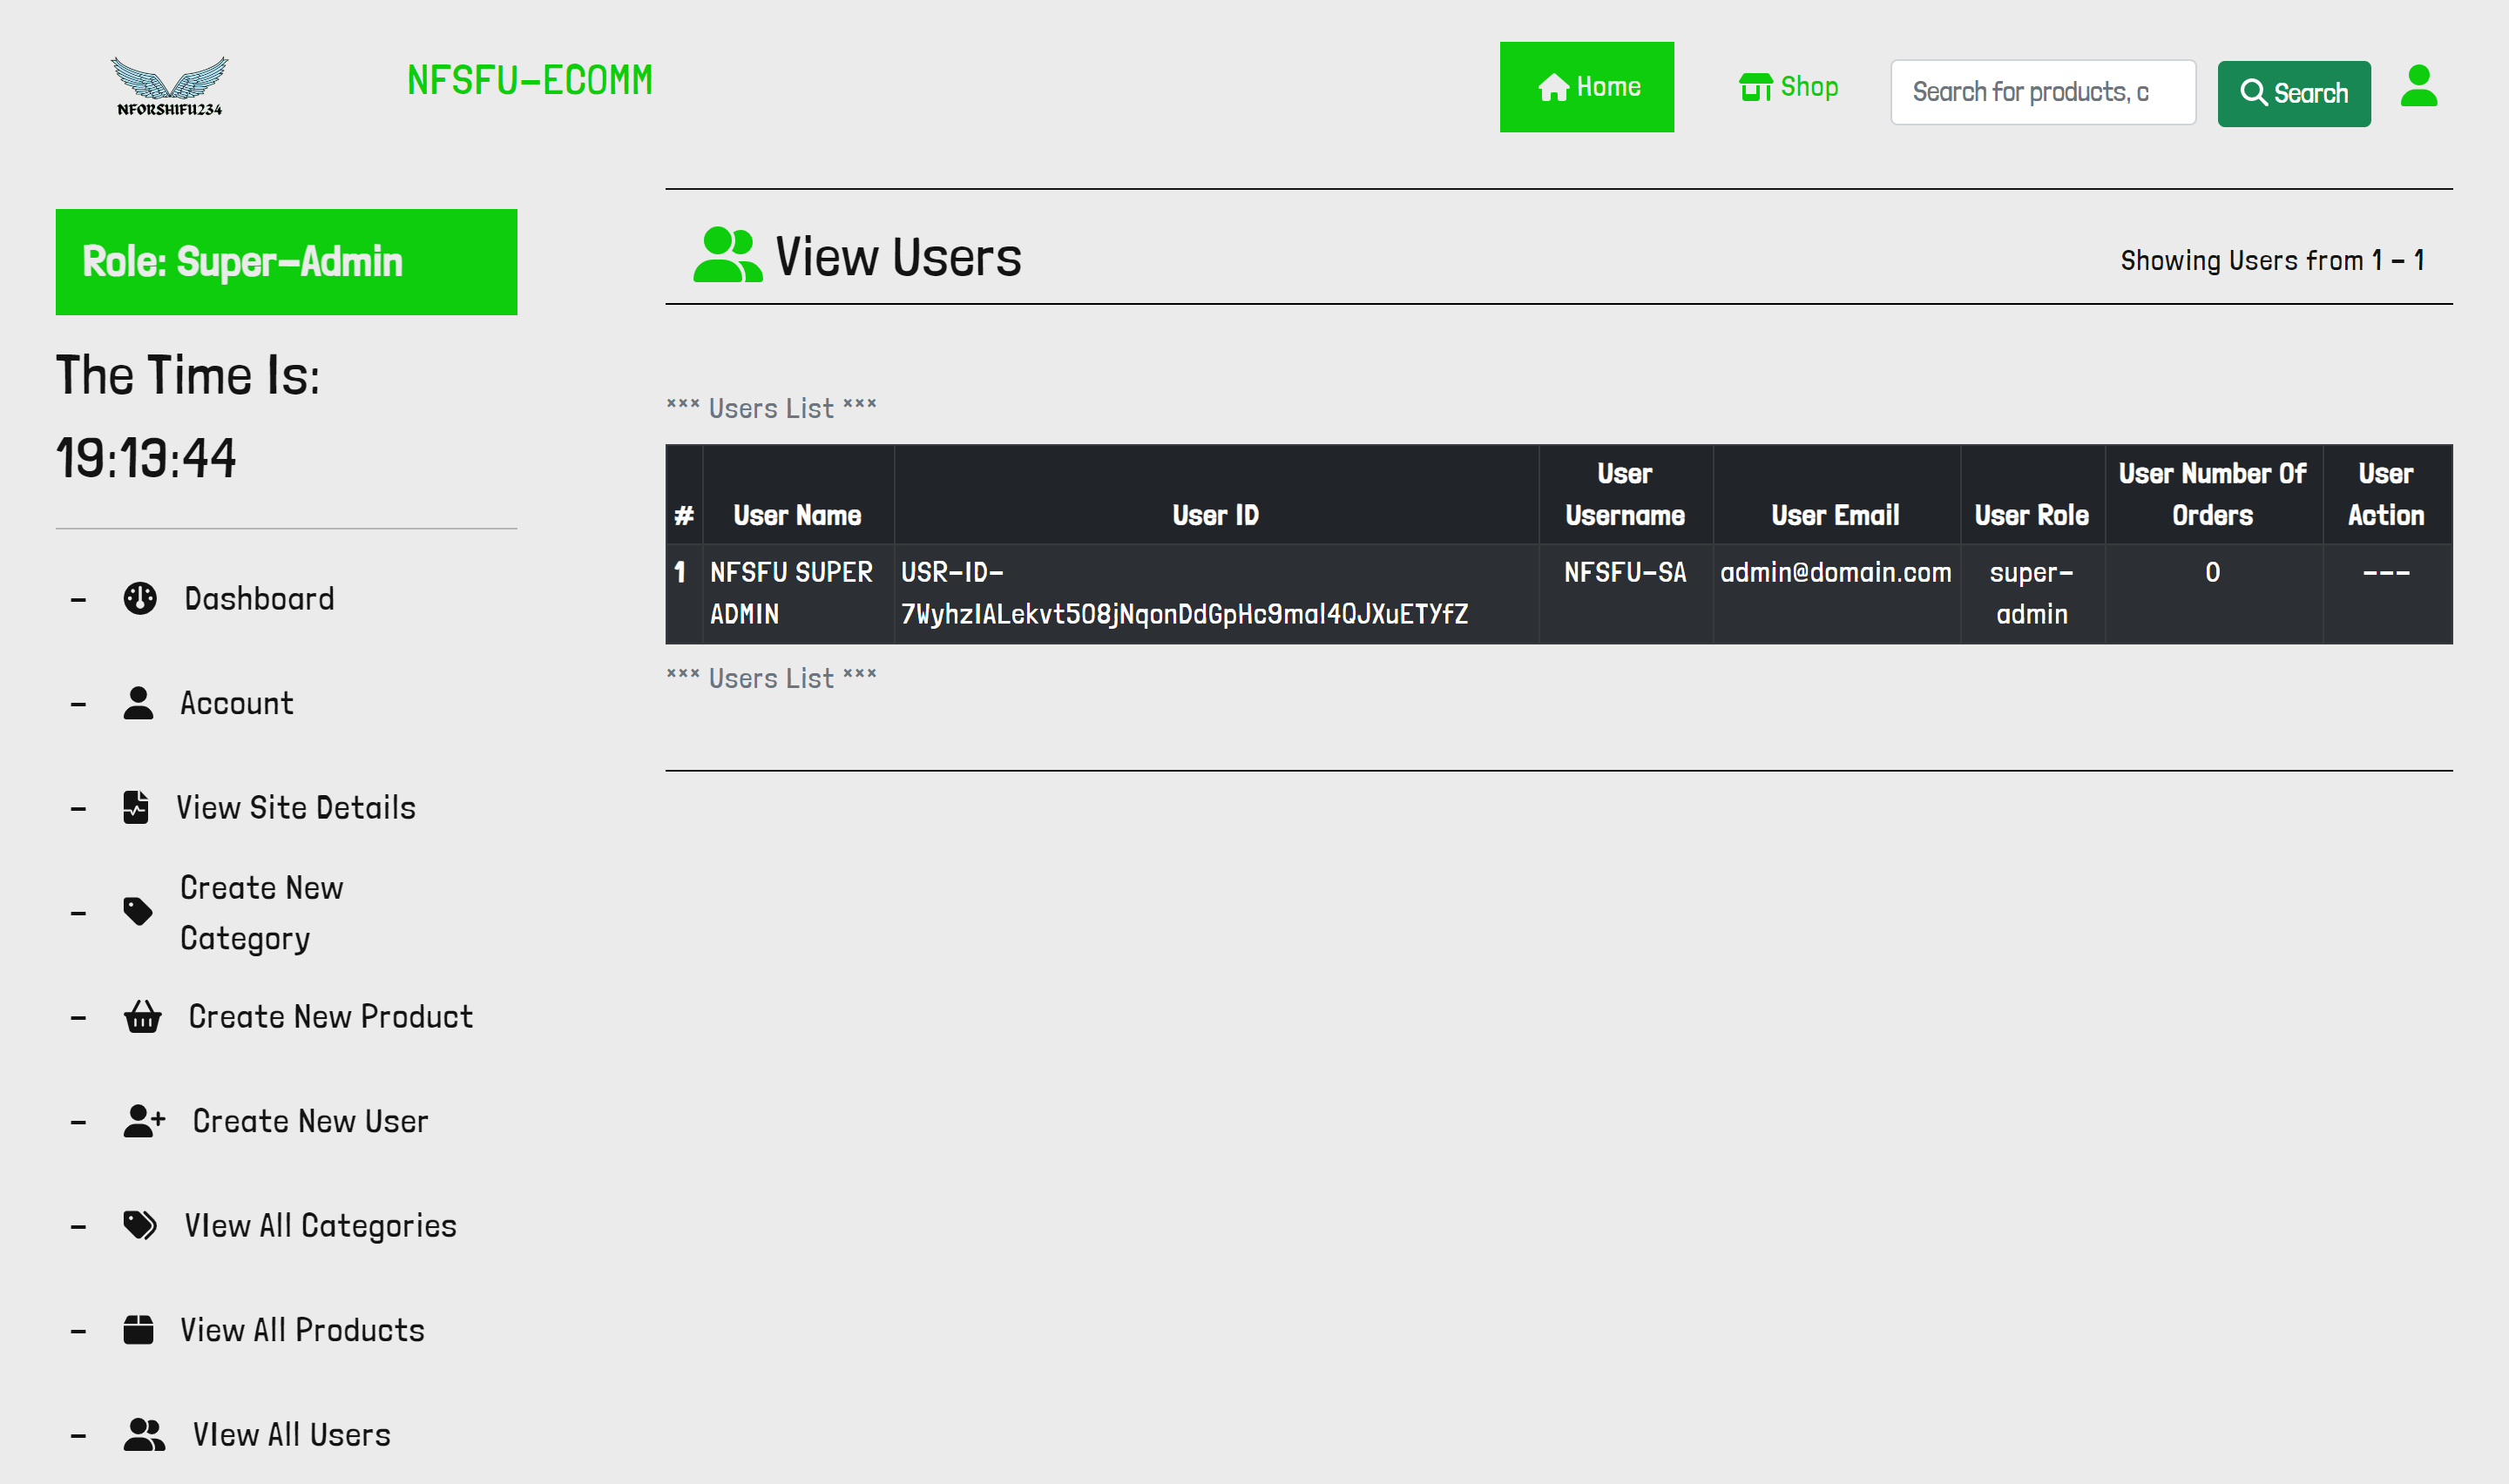Click the View Site Details file icon

pos(136,807)
